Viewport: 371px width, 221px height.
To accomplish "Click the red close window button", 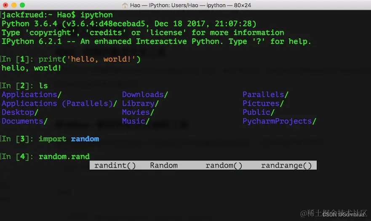I will tap(5, 5).
